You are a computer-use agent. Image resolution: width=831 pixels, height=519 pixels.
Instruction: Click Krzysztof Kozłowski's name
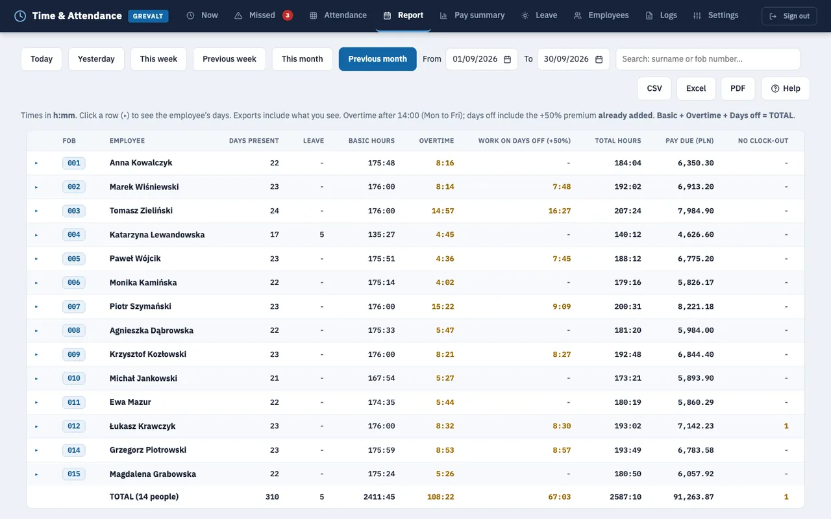[148, 354]
